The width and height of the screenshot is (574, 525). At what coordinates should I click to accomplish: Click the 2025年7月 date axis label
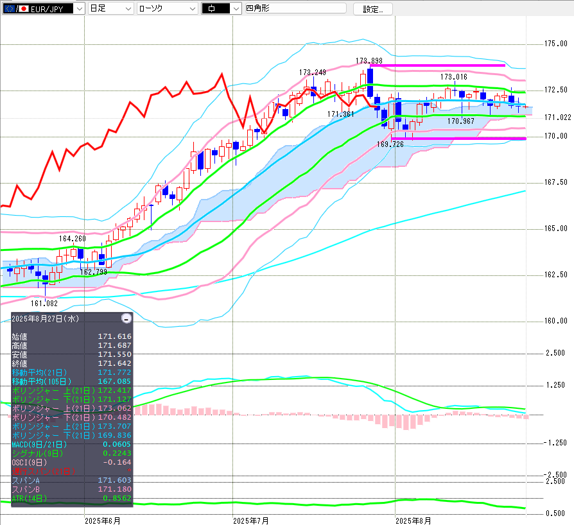click(x=251, y=521)
